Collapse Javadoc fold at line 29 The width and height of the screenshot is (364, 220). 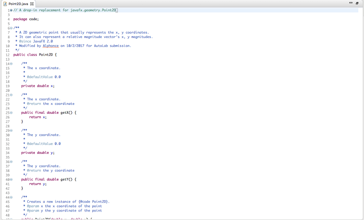pos(11,130)
